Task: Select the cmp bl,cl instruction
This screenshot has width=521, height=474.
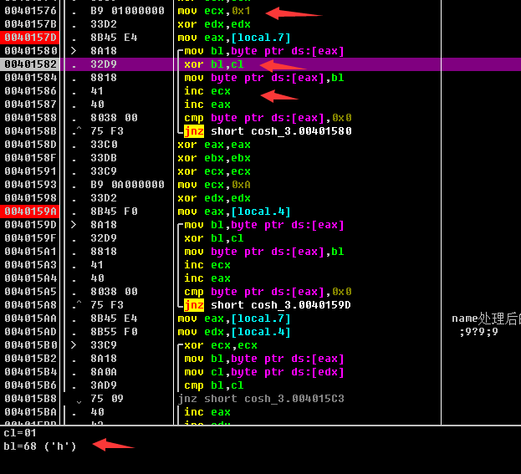Action: [214, 385]
